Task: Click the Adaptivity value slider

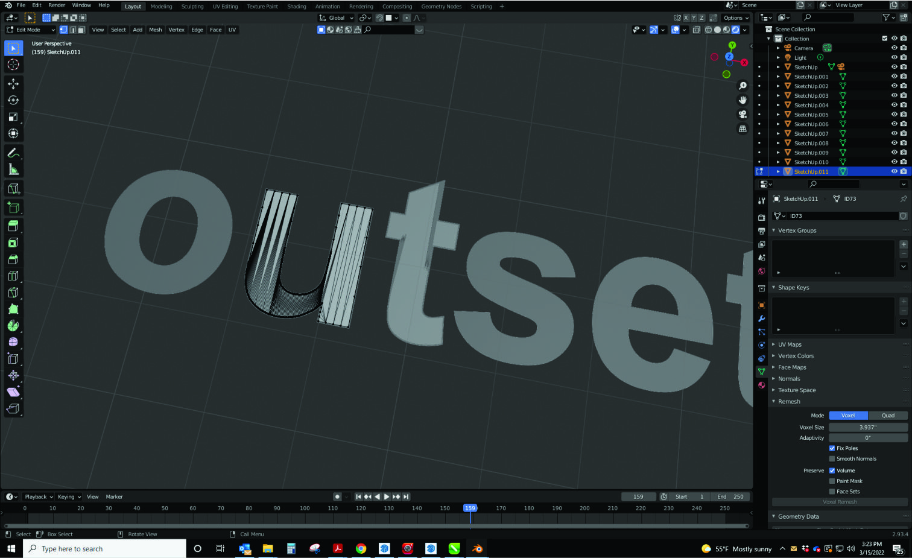Action: [x=868, y=438]
